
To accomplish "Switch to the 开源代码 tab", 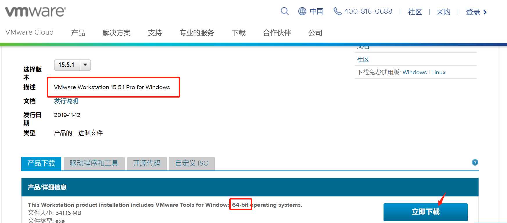I will [x=147, y=163].
